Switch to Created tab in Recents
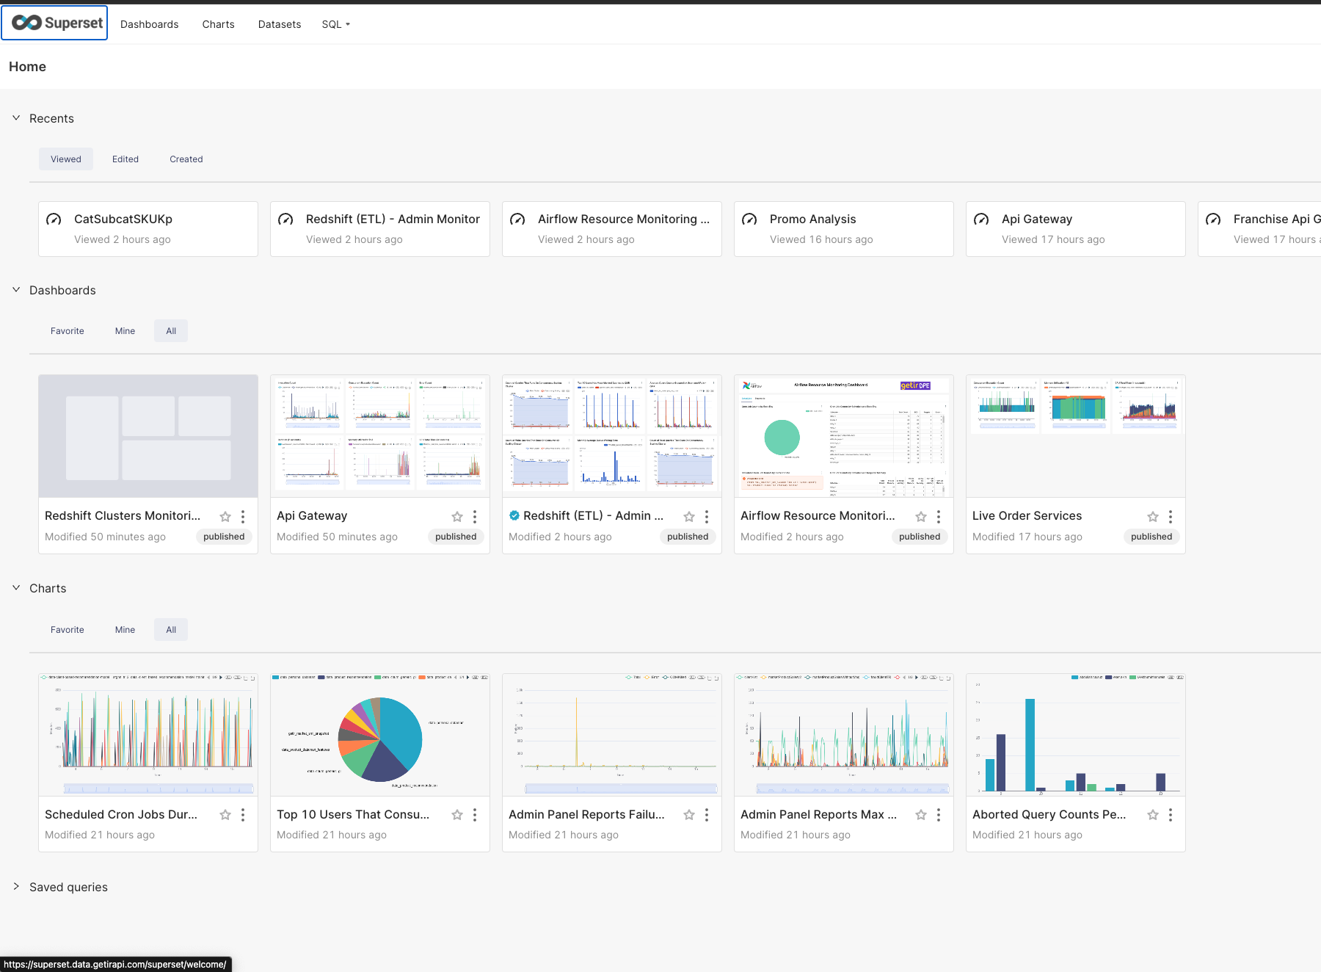 186,159
